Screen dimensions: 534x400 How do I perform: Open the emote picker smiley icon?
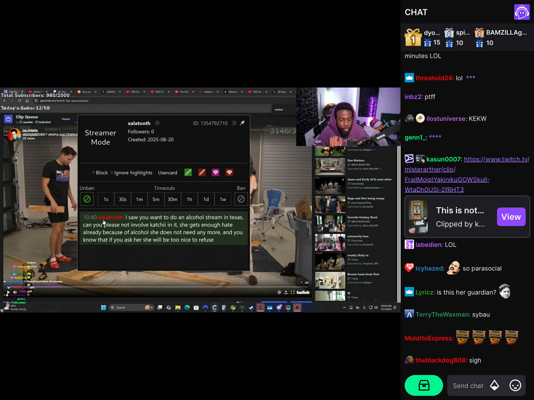(x=515, y=385)
